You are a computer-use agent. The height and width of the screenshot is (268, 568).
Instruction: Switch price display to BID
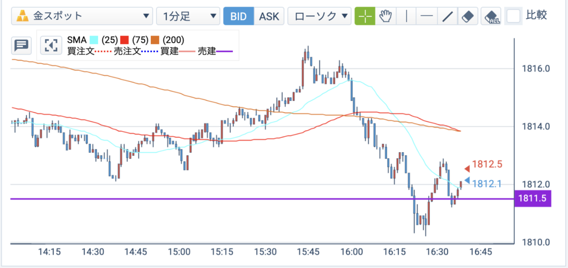pyautogui.click(x=239, y=16)
